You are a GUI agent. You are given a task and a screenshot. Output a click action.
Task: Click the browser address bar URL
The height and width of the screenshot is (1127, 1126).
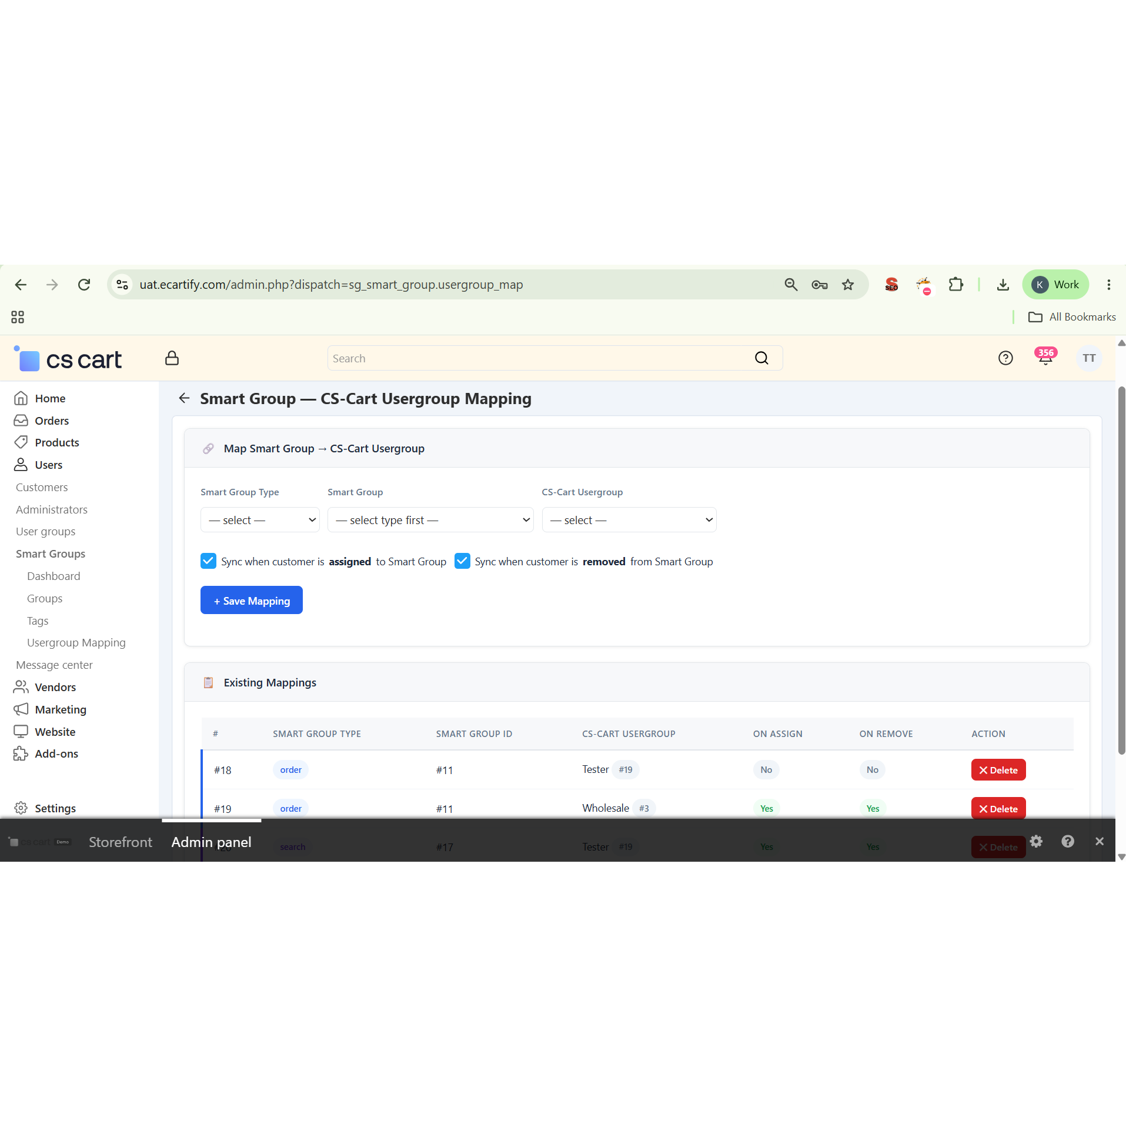tap(331, 285)
